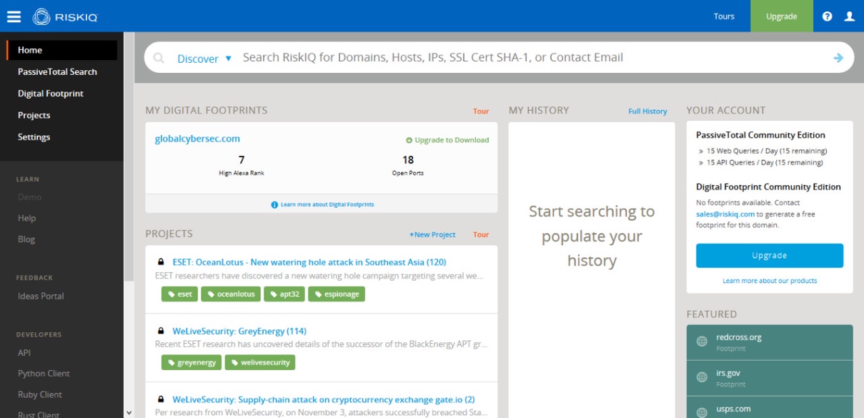Click the blue Upgrade button in Your Account

pos(770,256)
